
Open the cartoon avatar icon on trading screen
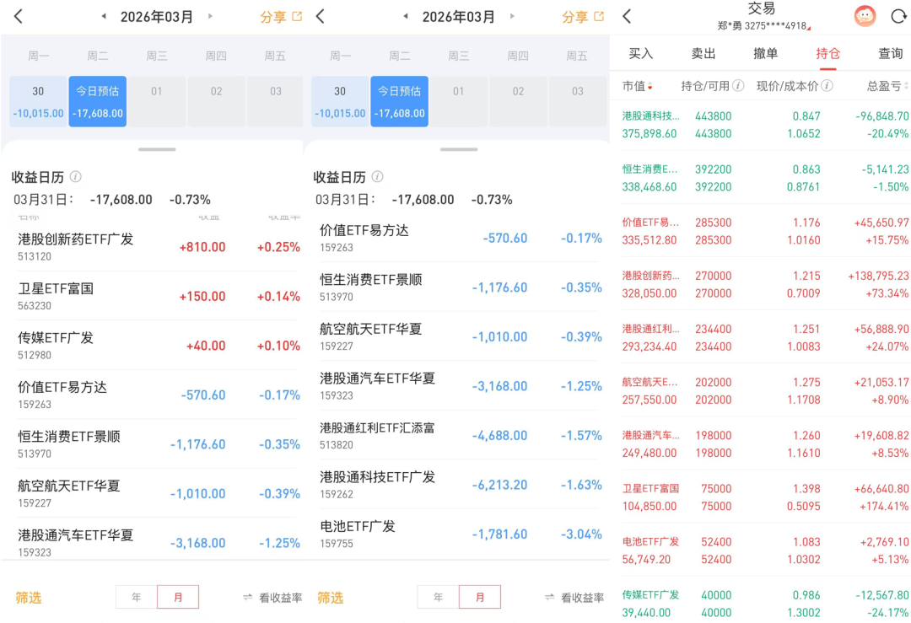865,16
